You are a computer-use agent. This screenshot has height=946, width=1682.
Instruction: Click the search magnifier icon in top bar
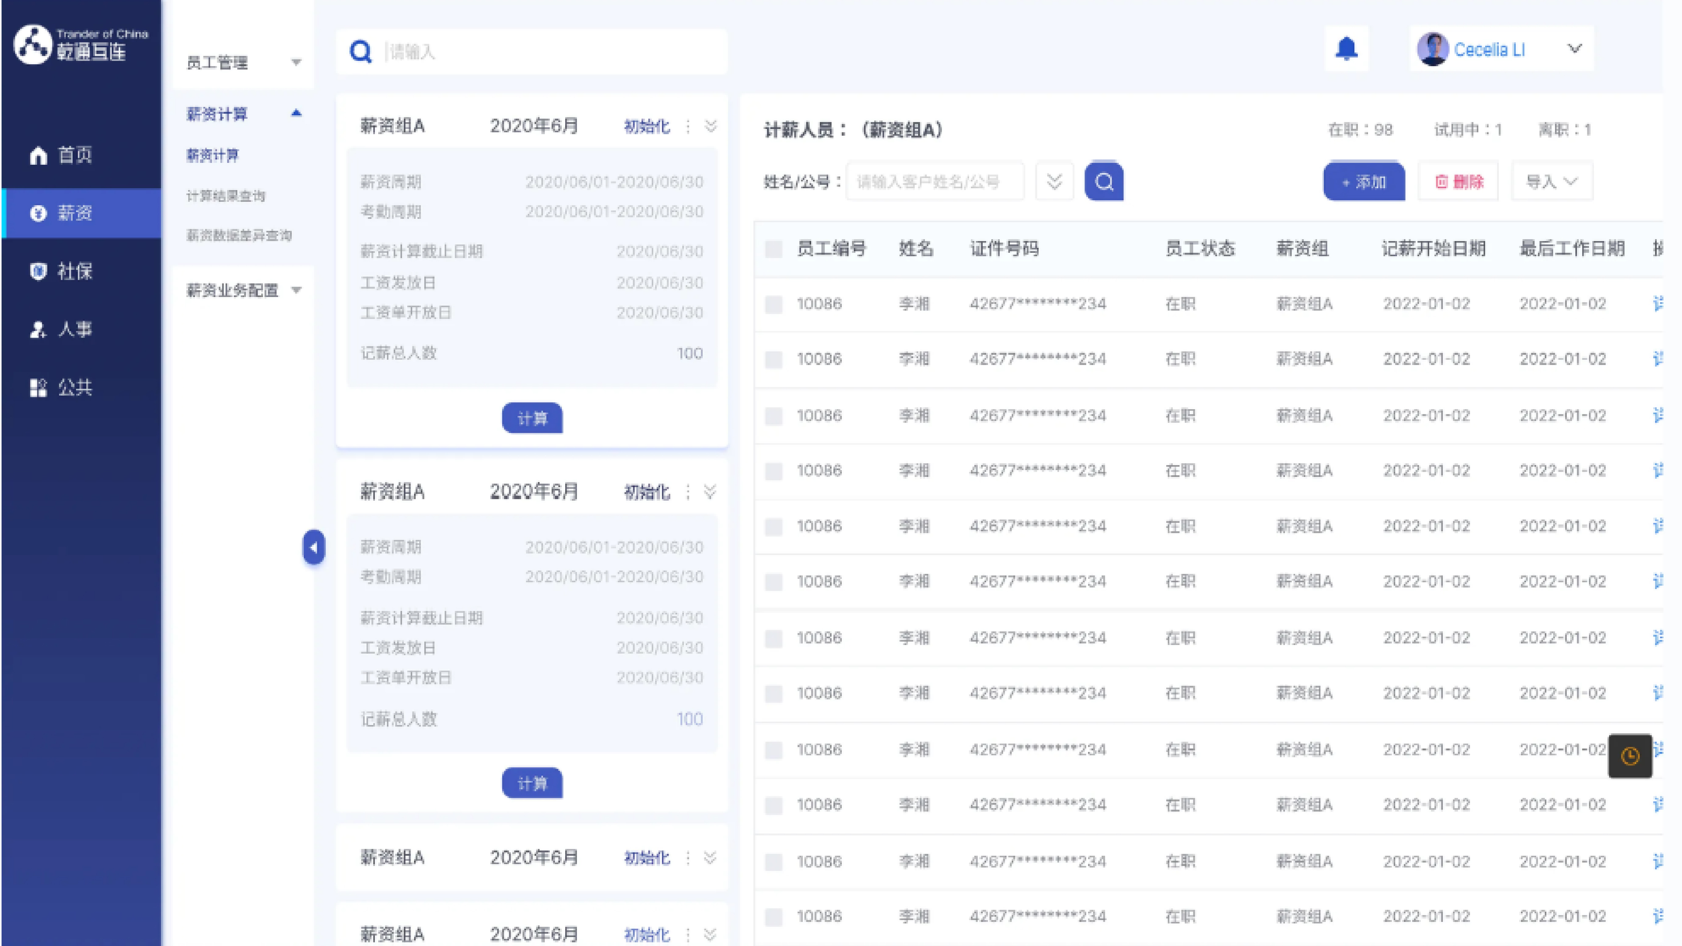point(360,52)
